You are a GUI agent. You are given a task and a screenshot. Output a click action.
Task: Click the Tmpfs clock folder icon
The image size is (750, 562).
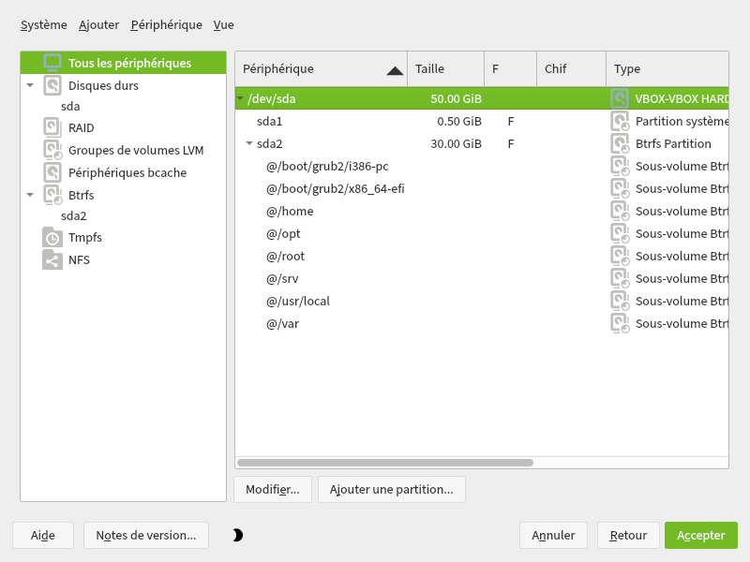(x=52, y=238)
